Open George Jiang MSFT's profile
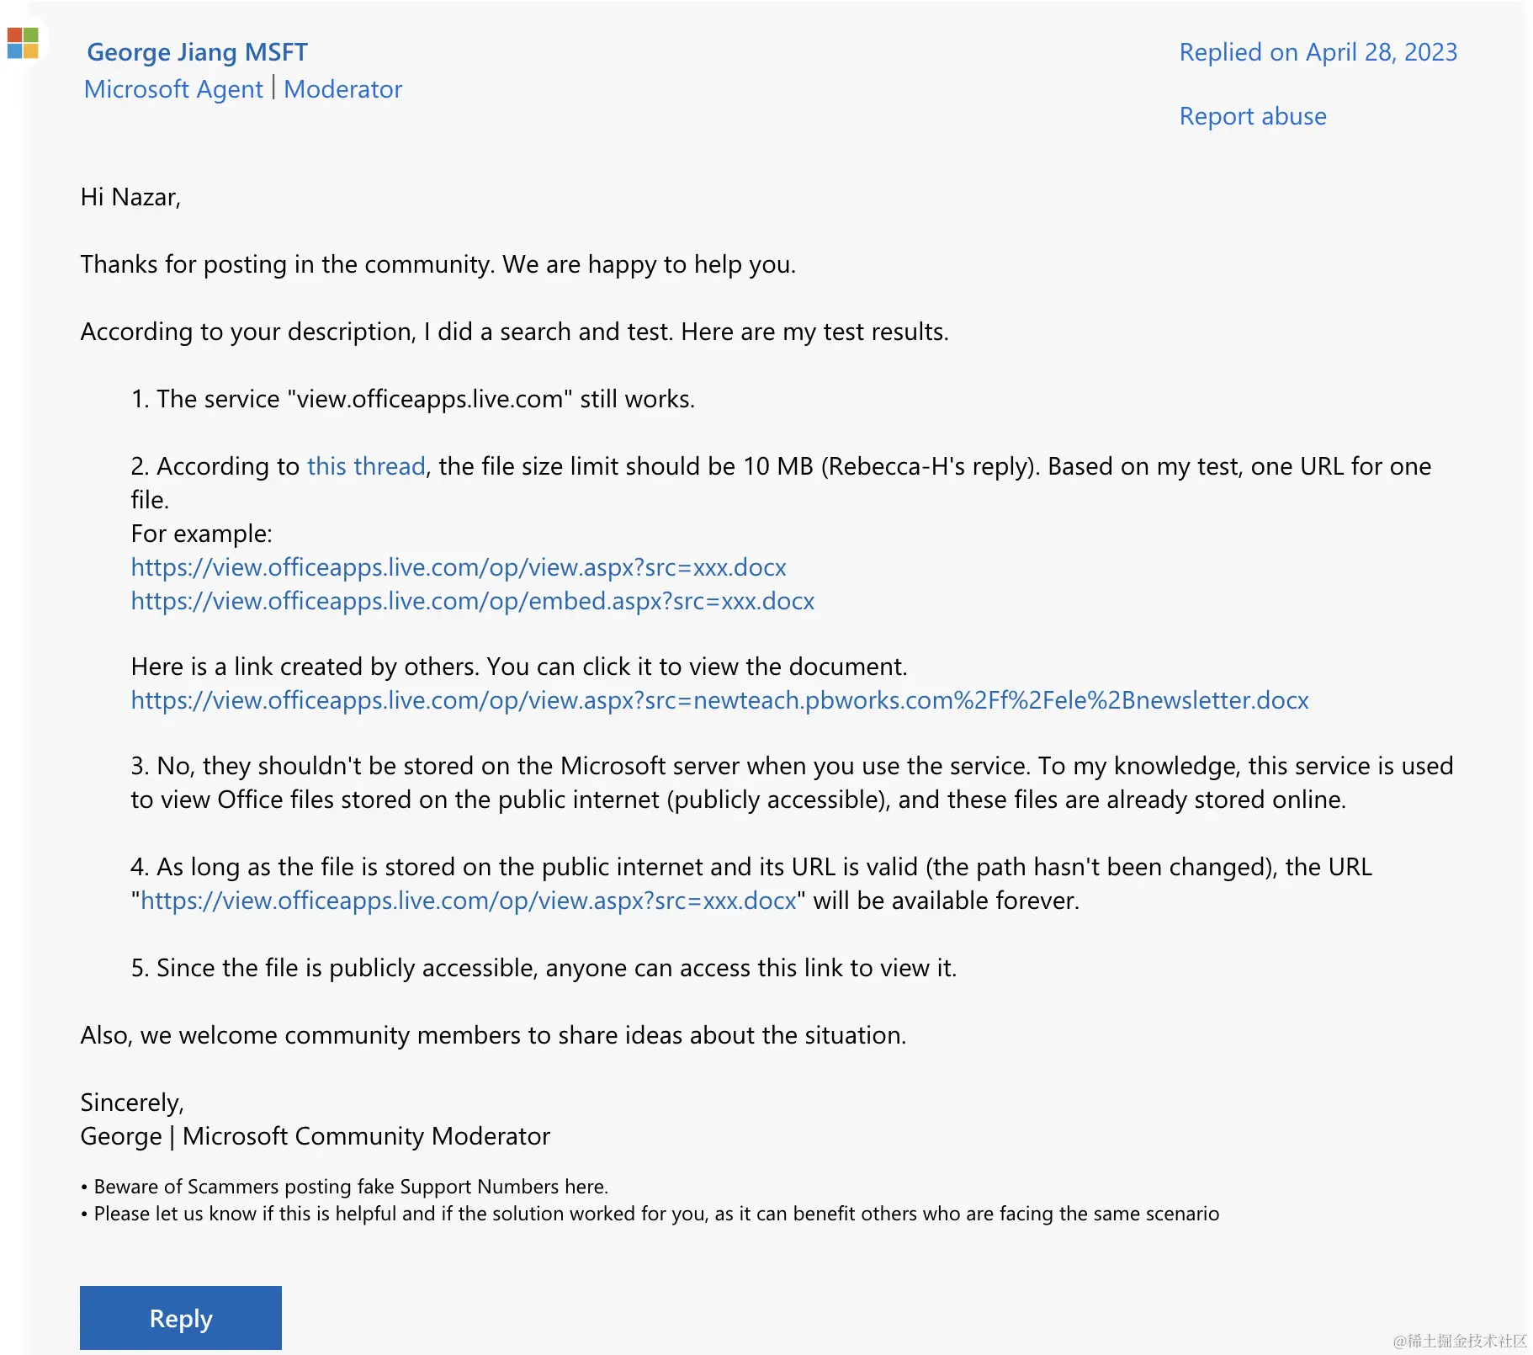This screenshot has height=1355, width=1533. (x=197, y=52)
